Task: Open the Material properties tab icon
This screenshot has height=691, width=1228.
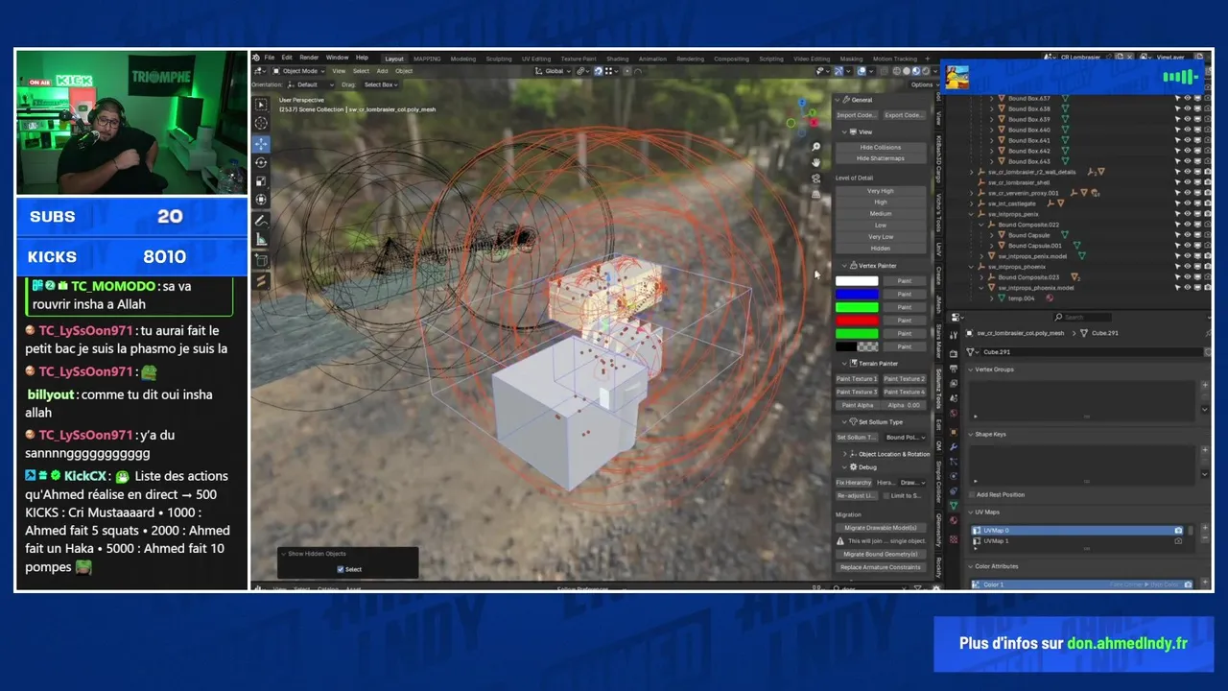Action: pyautogui.click(x=954, y=520)
